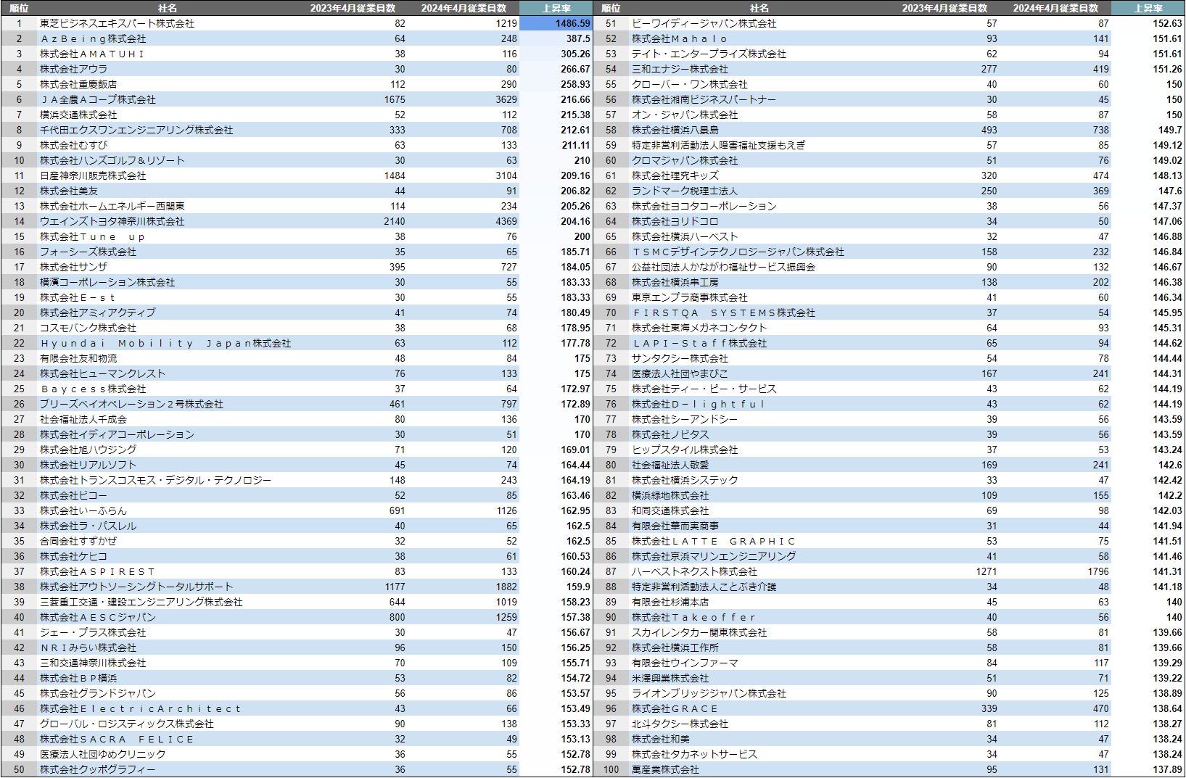The height and width of the screenshot is (778, 1186).
Task: Select 株式会社サンザ in the company column
Action: [73, 267]
